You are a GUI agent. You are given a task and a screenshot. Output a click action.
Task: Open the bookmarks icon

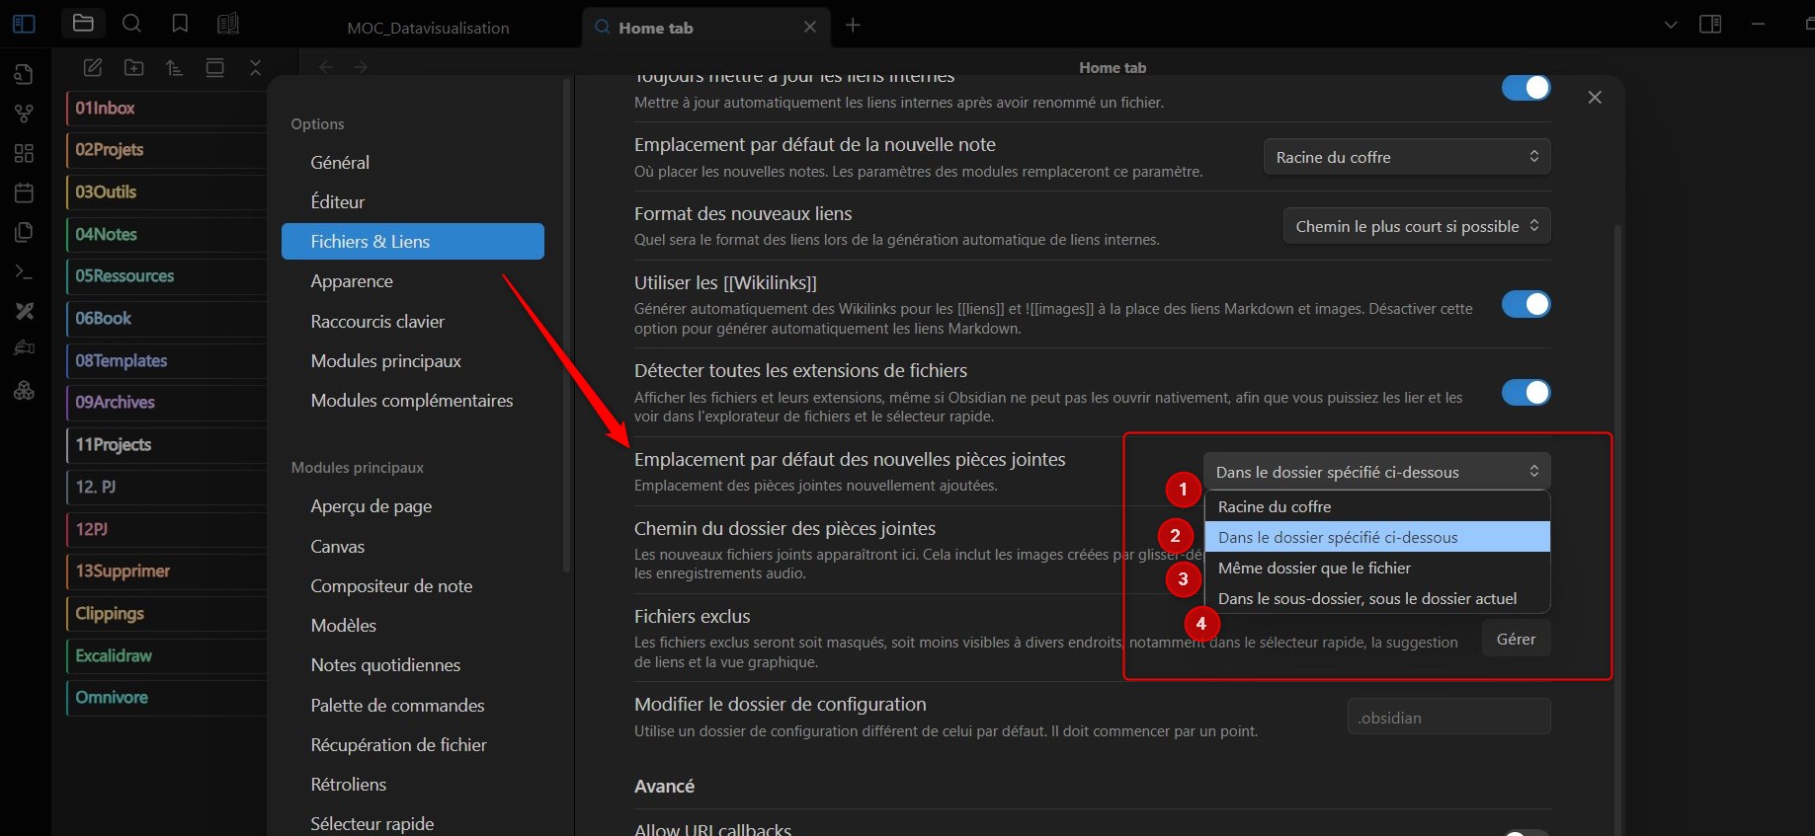[x=180, y=24]
